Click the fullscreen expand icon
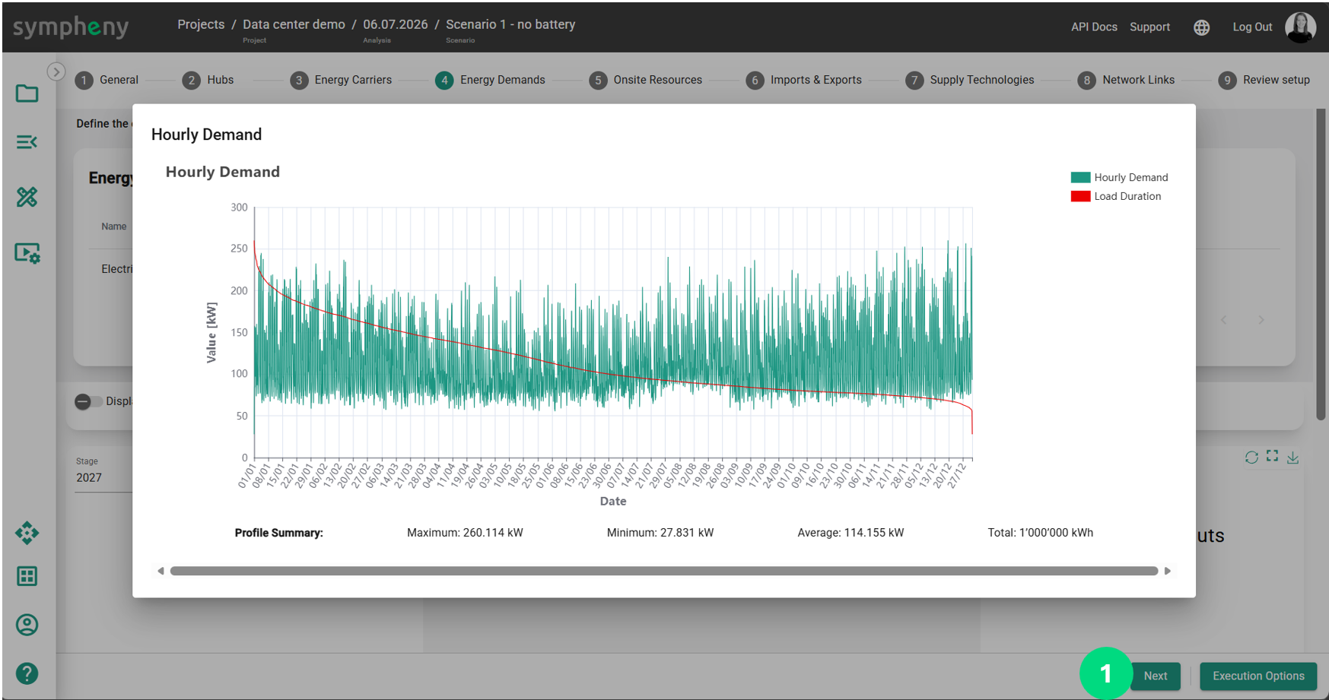This screenshot has height=700, width=1329. pos(1272,456)
